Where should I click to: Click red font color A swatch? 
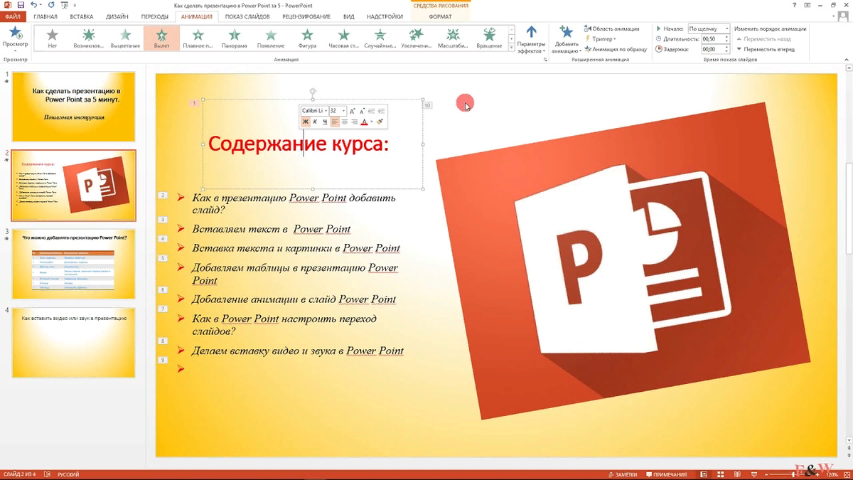point(364,122)
